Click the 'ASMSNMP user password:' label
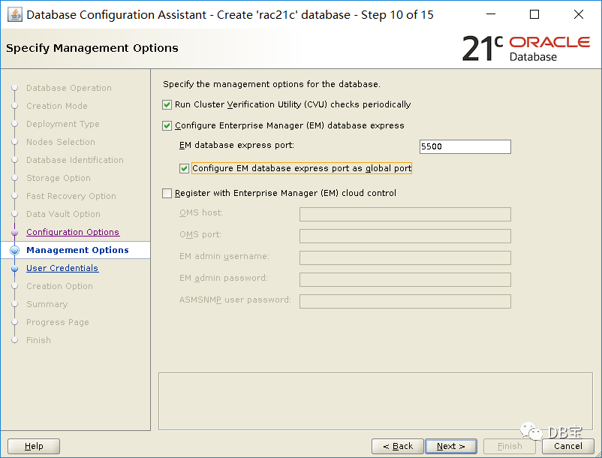This screenshot has width=602, height=458. point(235,300)
